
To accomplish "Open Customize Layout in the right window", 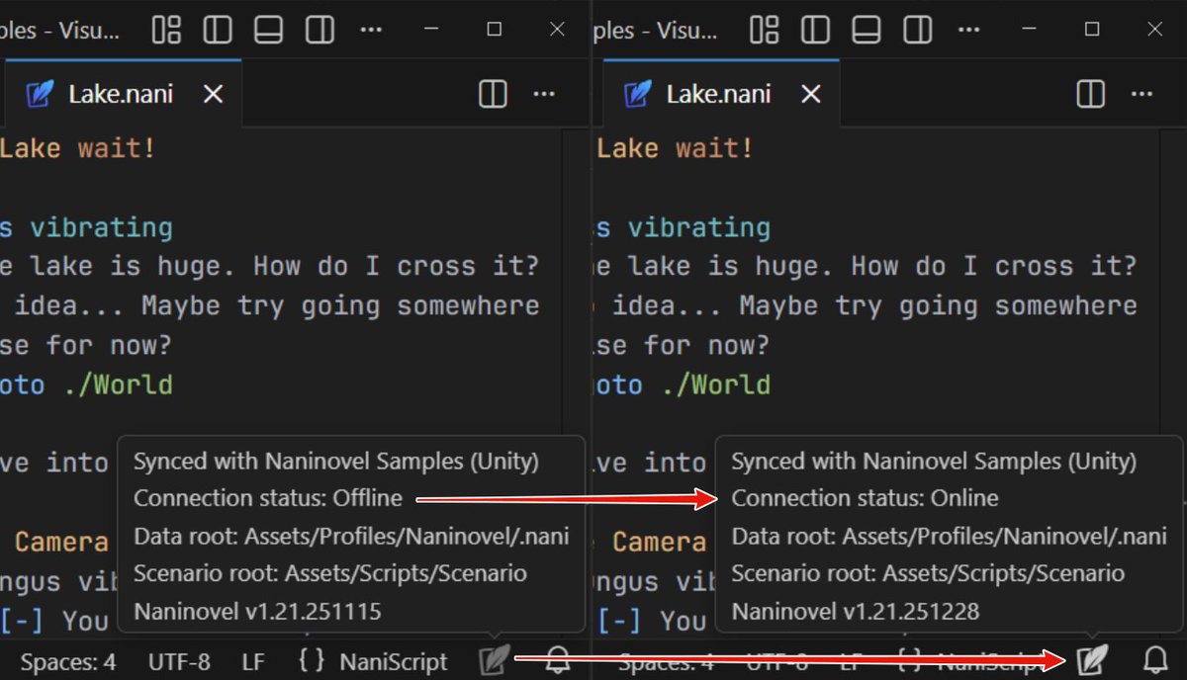I will [x=764, y=30].
